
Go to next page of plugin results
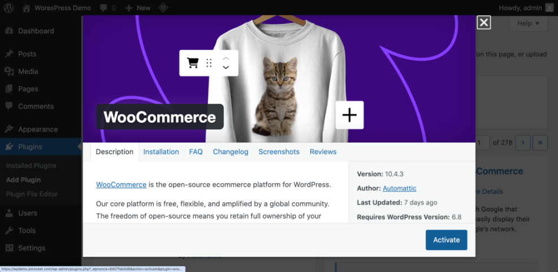click(x=523, y=143)
